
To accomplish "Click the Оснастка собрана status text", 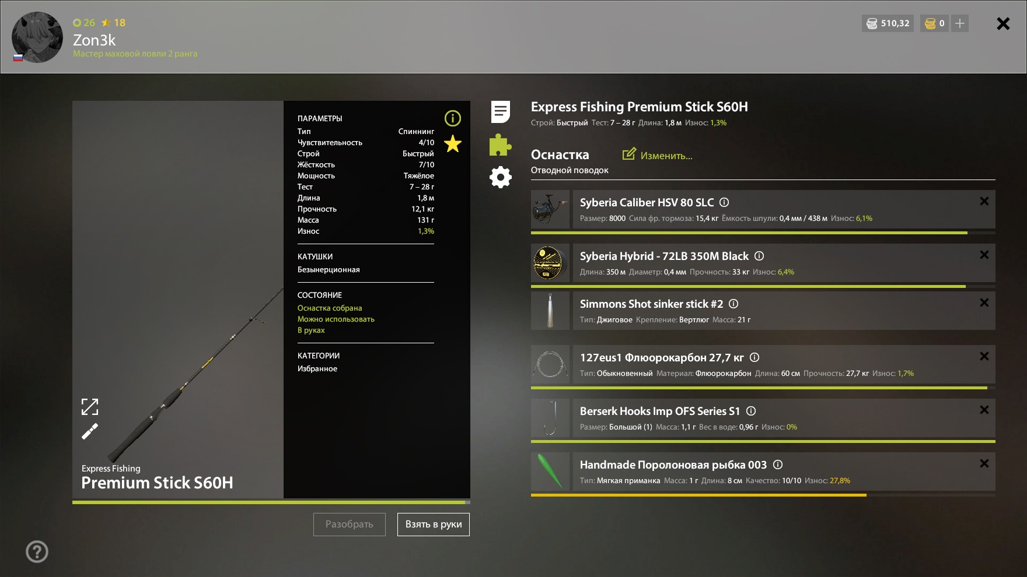I will [330, 308].
